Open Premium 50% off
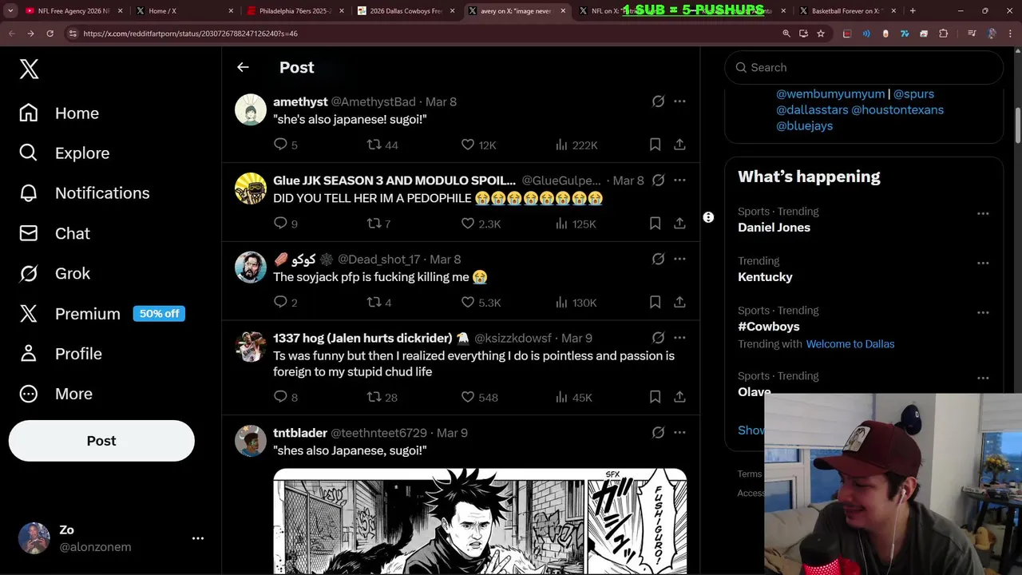The width and height of the screenshot is (1022, 575). (102, 314)
